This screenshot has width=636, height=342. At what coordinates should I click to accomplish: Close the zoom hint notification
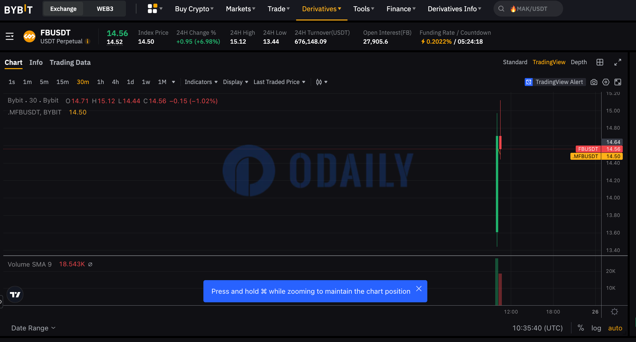click(x=419, y=289)
